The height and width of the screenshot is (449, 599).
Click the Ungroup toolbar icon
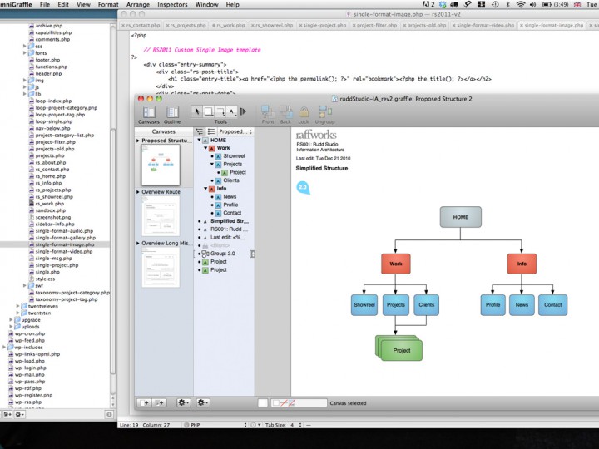pyautogui.click(x=325, y=112)
